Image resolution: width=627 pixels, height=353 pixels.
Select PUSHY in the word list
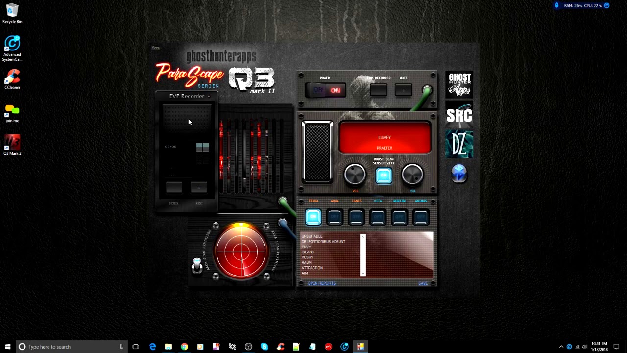pos(307,257)
